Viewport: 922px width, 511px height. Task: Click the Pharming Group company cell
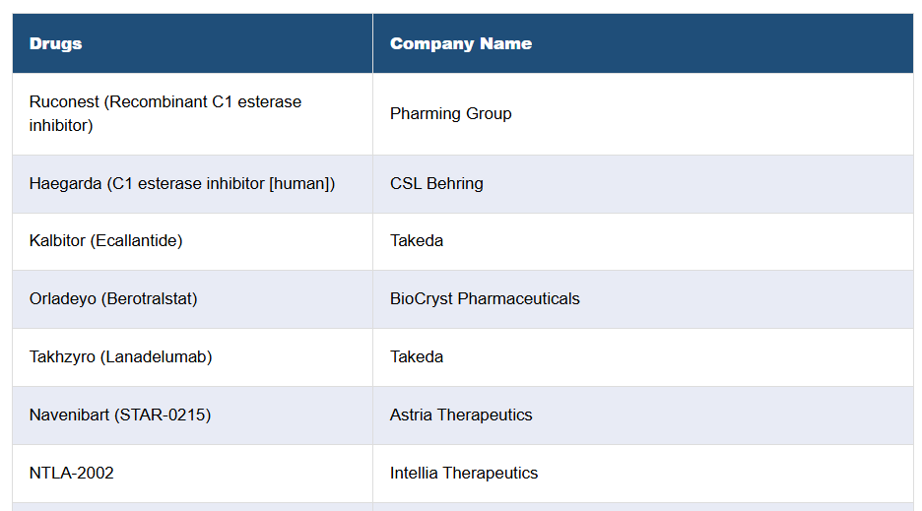[450, 113]
